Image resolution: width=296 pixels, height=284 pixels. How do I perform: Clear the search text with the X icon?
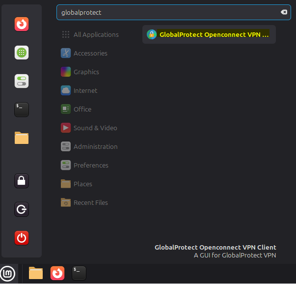coord(284,12)
